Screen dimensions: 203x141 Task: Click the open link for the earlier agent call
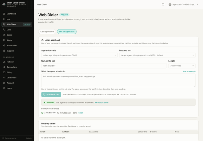click(x=81, y=113)
